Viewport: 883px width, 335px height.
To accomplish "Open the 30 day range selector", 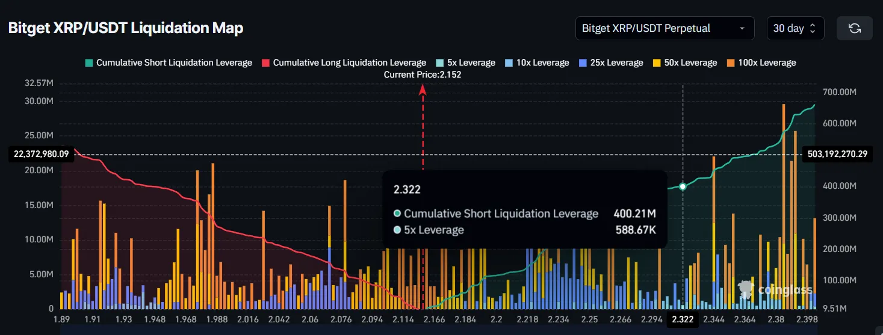I will click(794, 28).
